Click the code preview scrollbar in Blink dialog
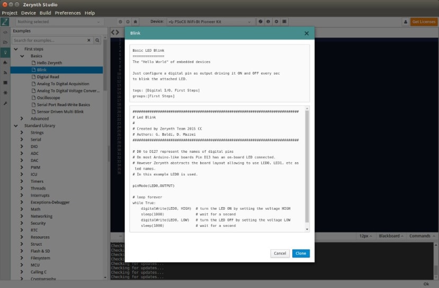Viewport: 439px width, 288px height. pos(307,166)
